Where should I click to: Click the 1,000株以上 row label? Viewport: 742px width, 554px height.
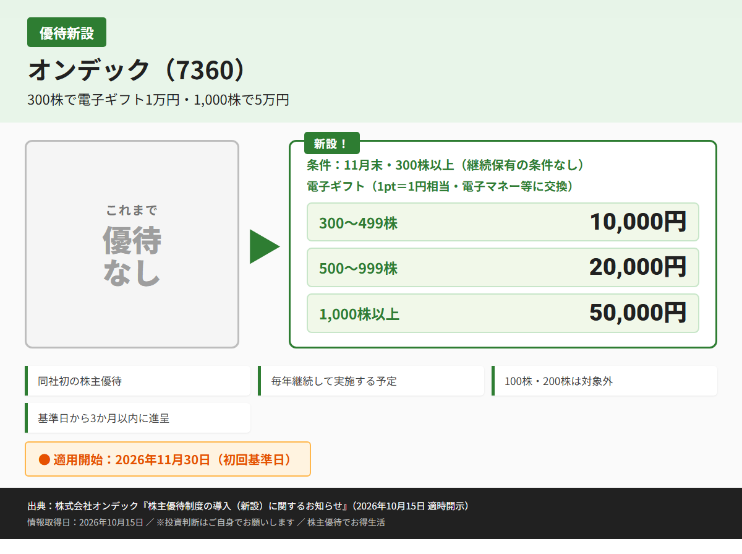pos(359,314)
